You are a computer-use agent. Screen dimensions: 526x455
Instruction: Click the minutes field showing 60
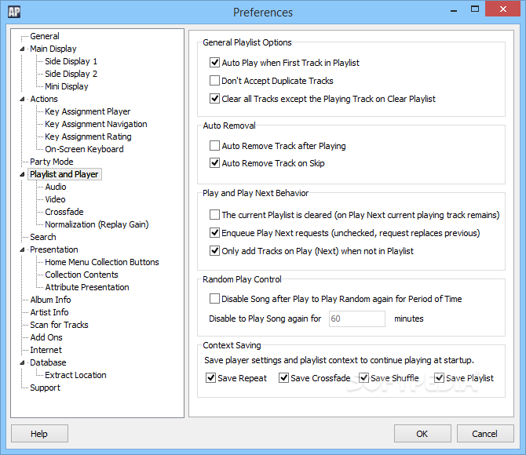pos(357,318)
